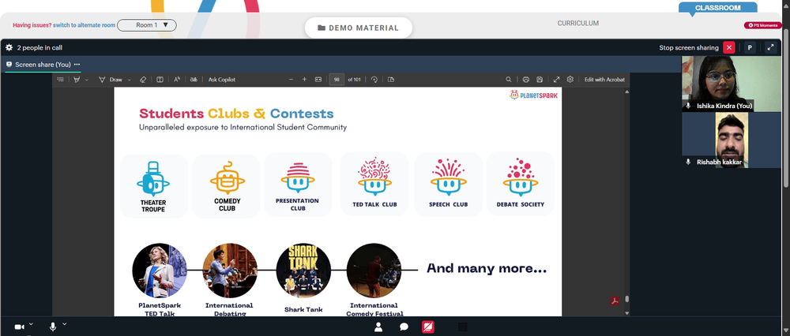Select the Draw tool
Screen dimensions: 790x336
pyautogui.click(x=111, y=80)
